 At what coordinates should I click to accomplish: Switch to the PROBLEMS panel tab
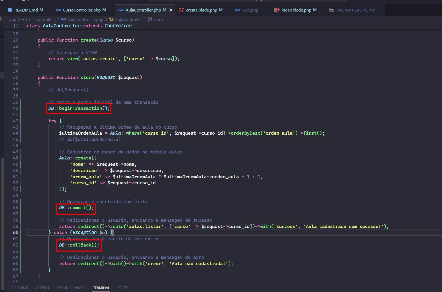19,288
